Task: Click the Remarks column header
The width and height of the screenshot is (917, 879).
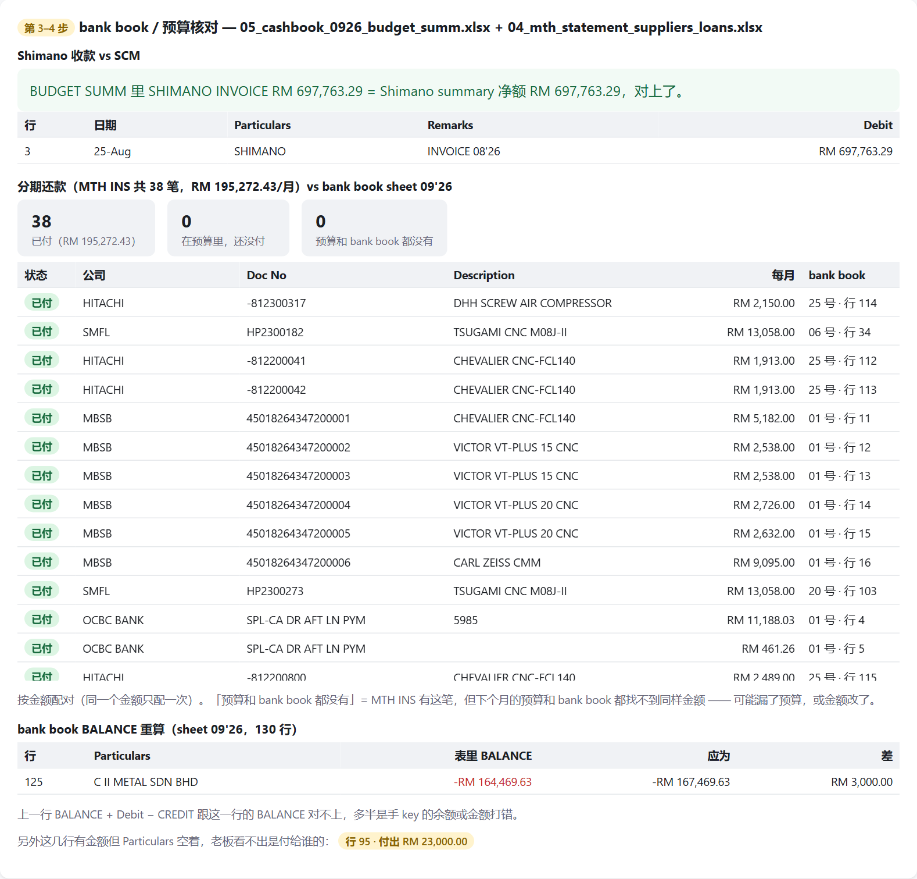Action: tap(450, 125)
